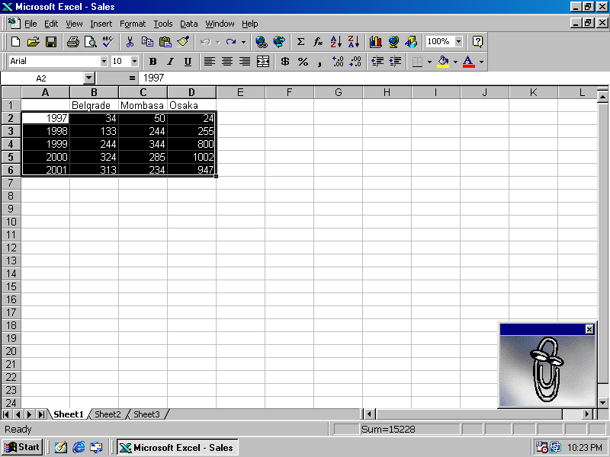
Task: Open the Tools menu
Action: [163, 24]
